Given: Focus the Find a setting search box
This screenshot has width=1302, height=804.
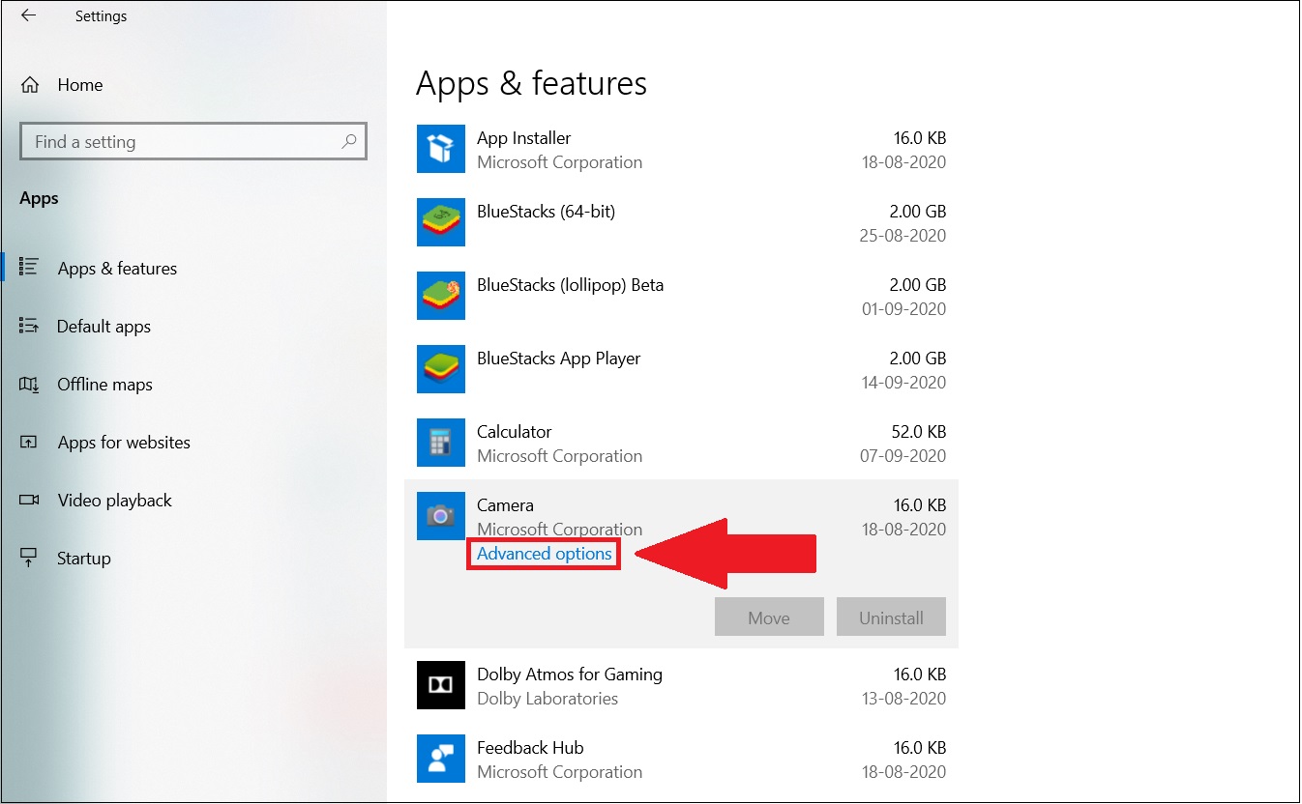Looking at the screenshot, I should click(193, 141).
